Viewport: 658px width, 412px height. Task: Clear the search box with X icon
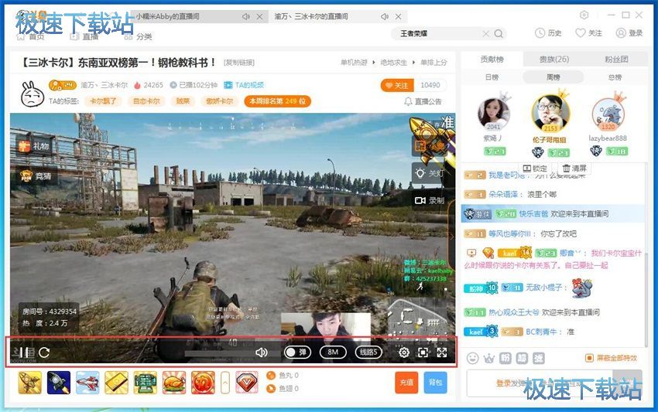click(485, 33)
